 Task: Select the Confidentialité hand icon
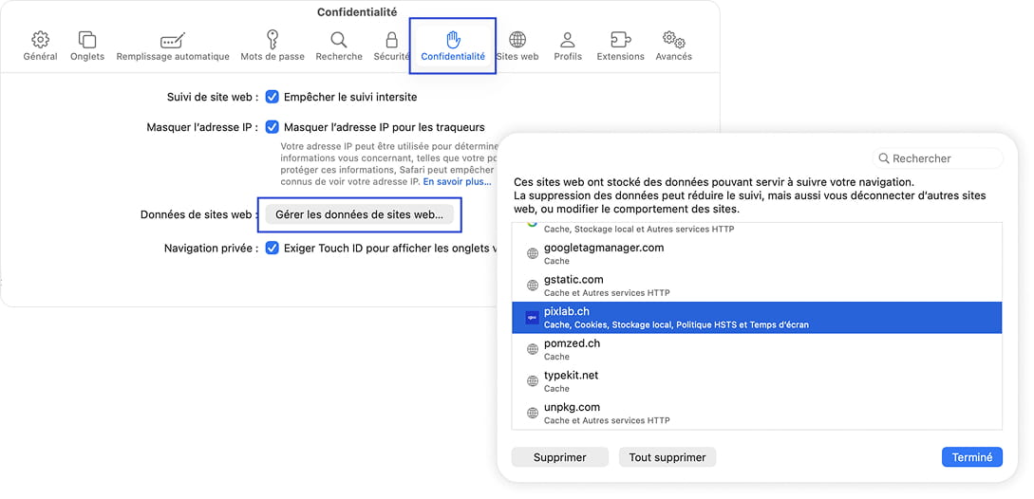(x=452, y=40)
